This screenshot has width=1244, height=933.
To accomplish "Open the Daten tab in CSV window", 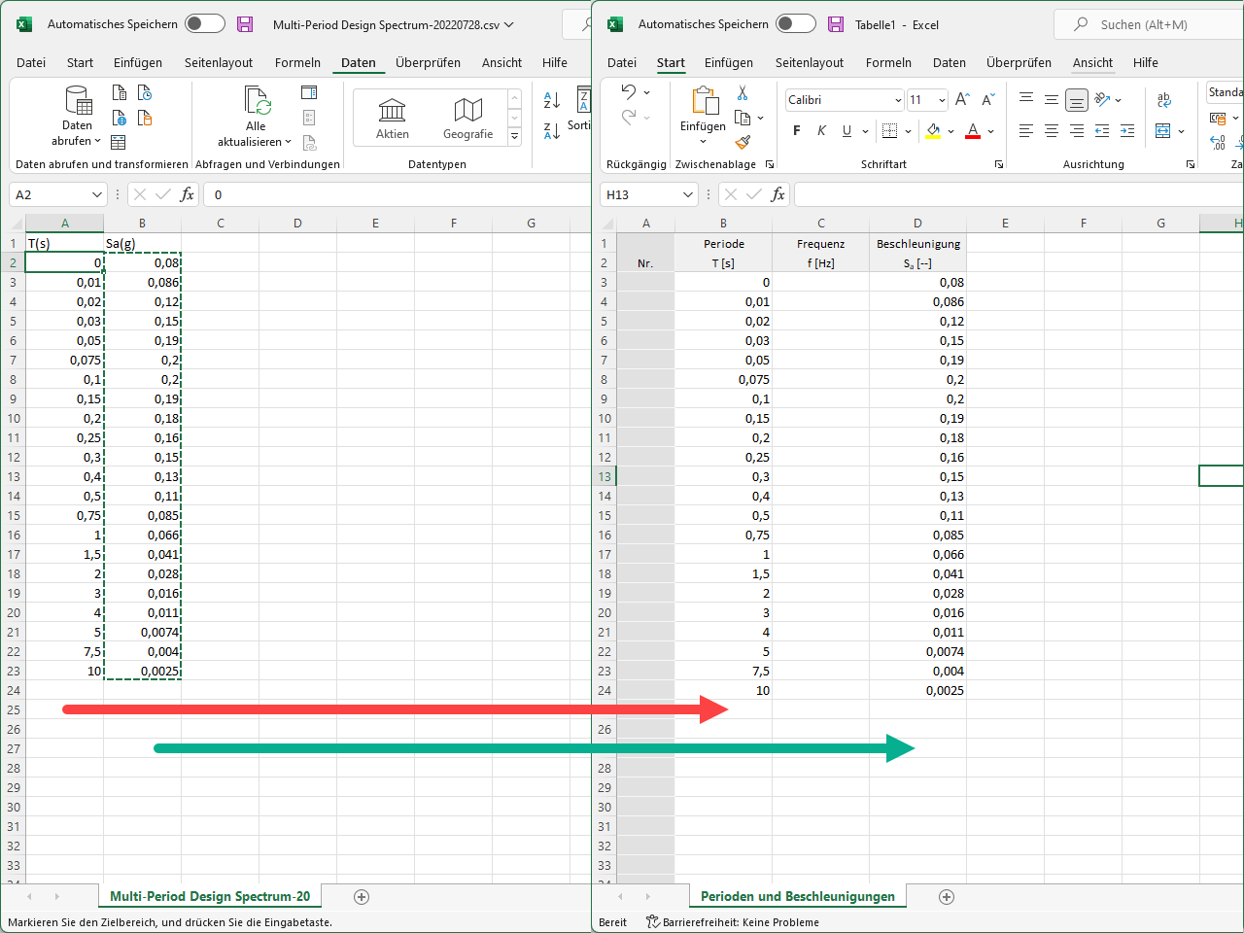I will point(359,62).
